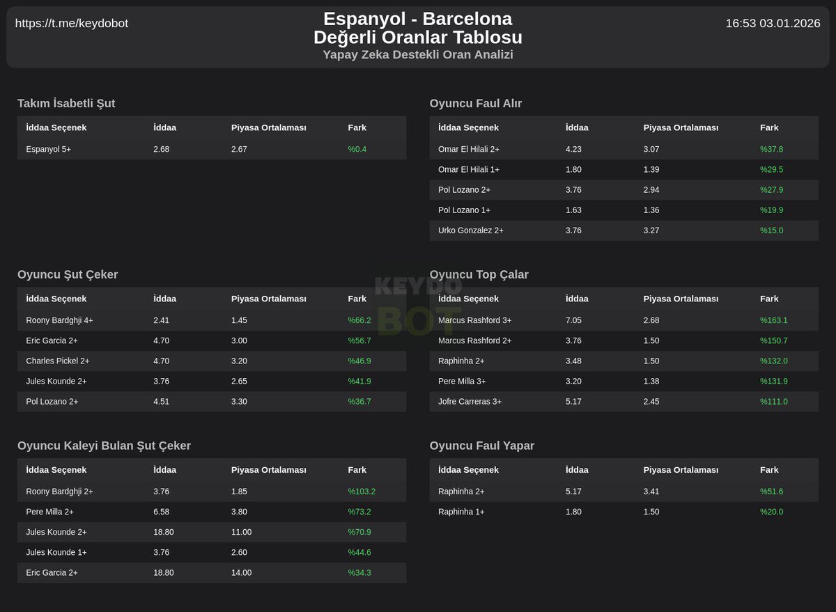Select the Omar El Hilali 1+ row

pos(624,169)
